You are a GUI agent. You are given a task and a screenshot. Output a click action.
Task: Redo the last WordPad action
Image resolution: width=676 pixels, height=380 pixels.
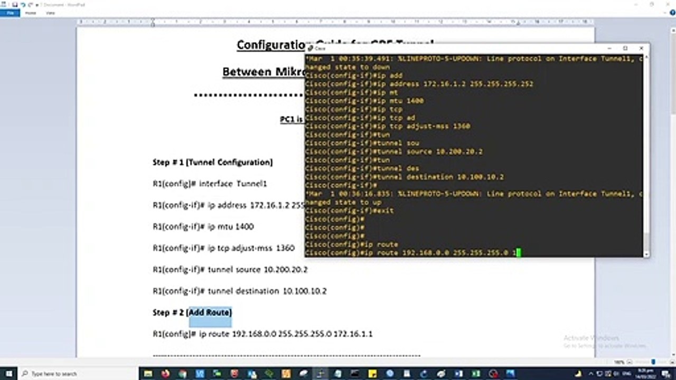pyautogui.click(x=30, y=4)
